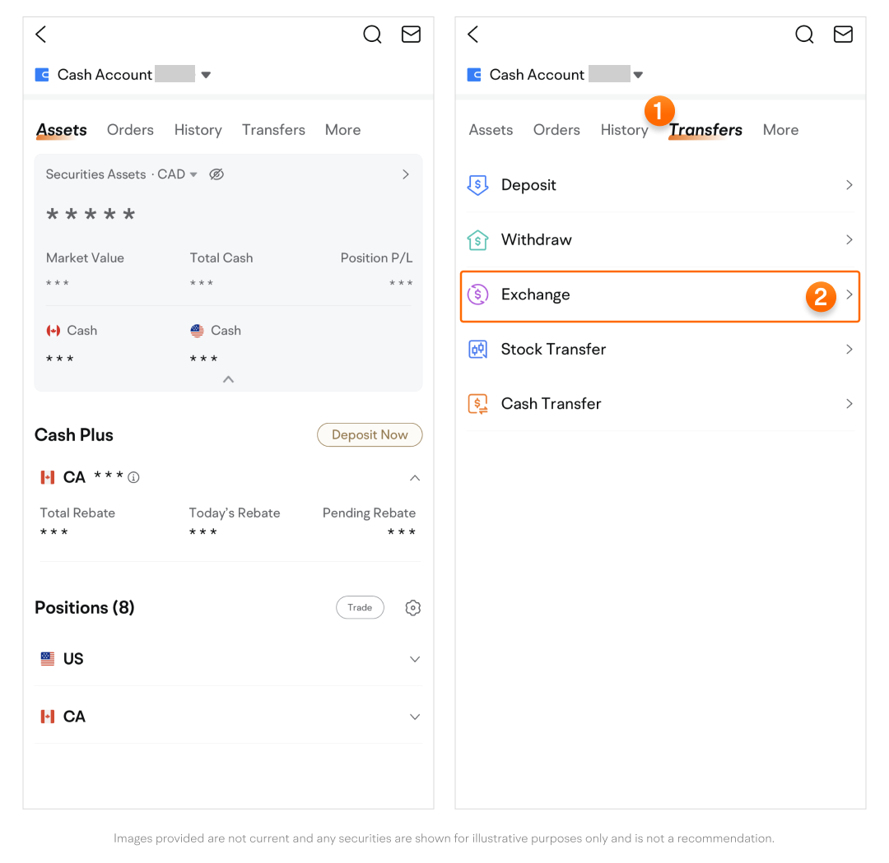Viewport: 889px width, 863px height.
Task: Tap the Deposit icon in Transfers
Action: pos(477,185)
